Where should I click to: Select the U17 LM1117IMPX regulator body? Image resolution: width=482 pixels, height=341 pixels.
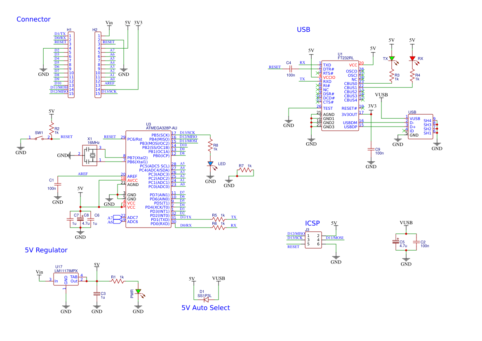pos(66,279)
